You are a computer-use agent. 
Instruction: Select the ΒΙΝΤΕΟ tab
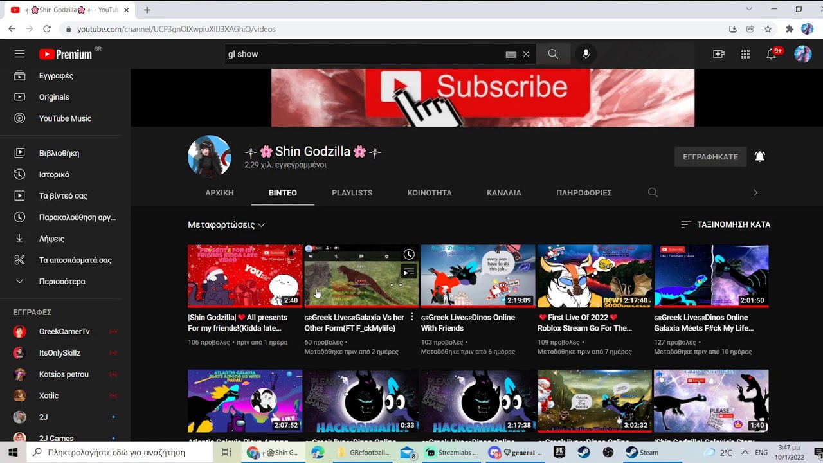coord(283,193)
